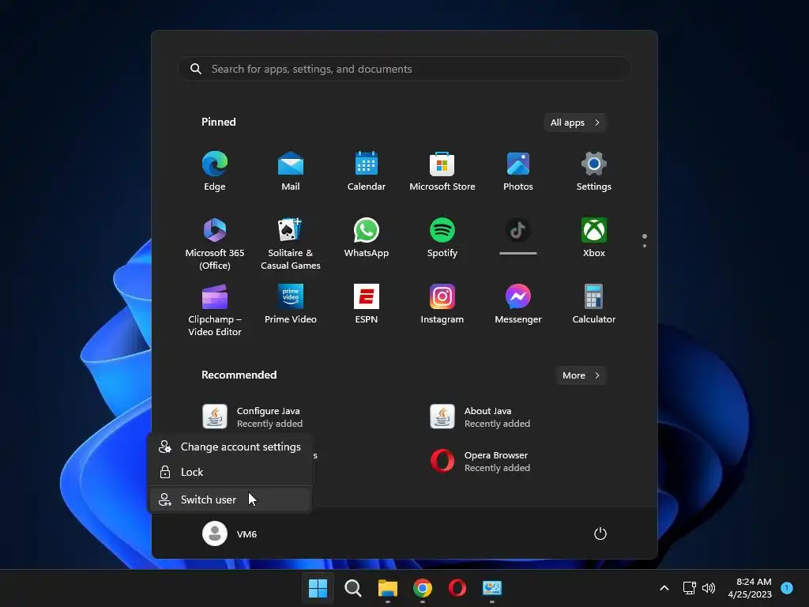The image size is (809, 607).
Task: Click the power button icon
Action: (600, 533)
